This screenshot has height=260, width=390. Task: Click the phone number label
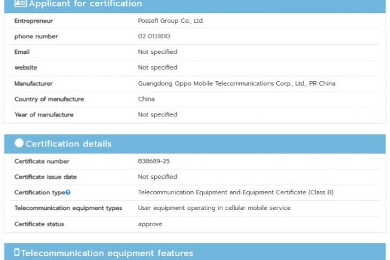(36, 36)
